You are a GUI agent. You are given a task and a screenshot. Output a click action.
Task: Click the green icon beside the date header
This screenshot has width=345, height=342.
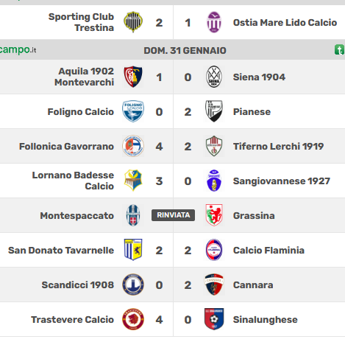(x=339, y=50)
